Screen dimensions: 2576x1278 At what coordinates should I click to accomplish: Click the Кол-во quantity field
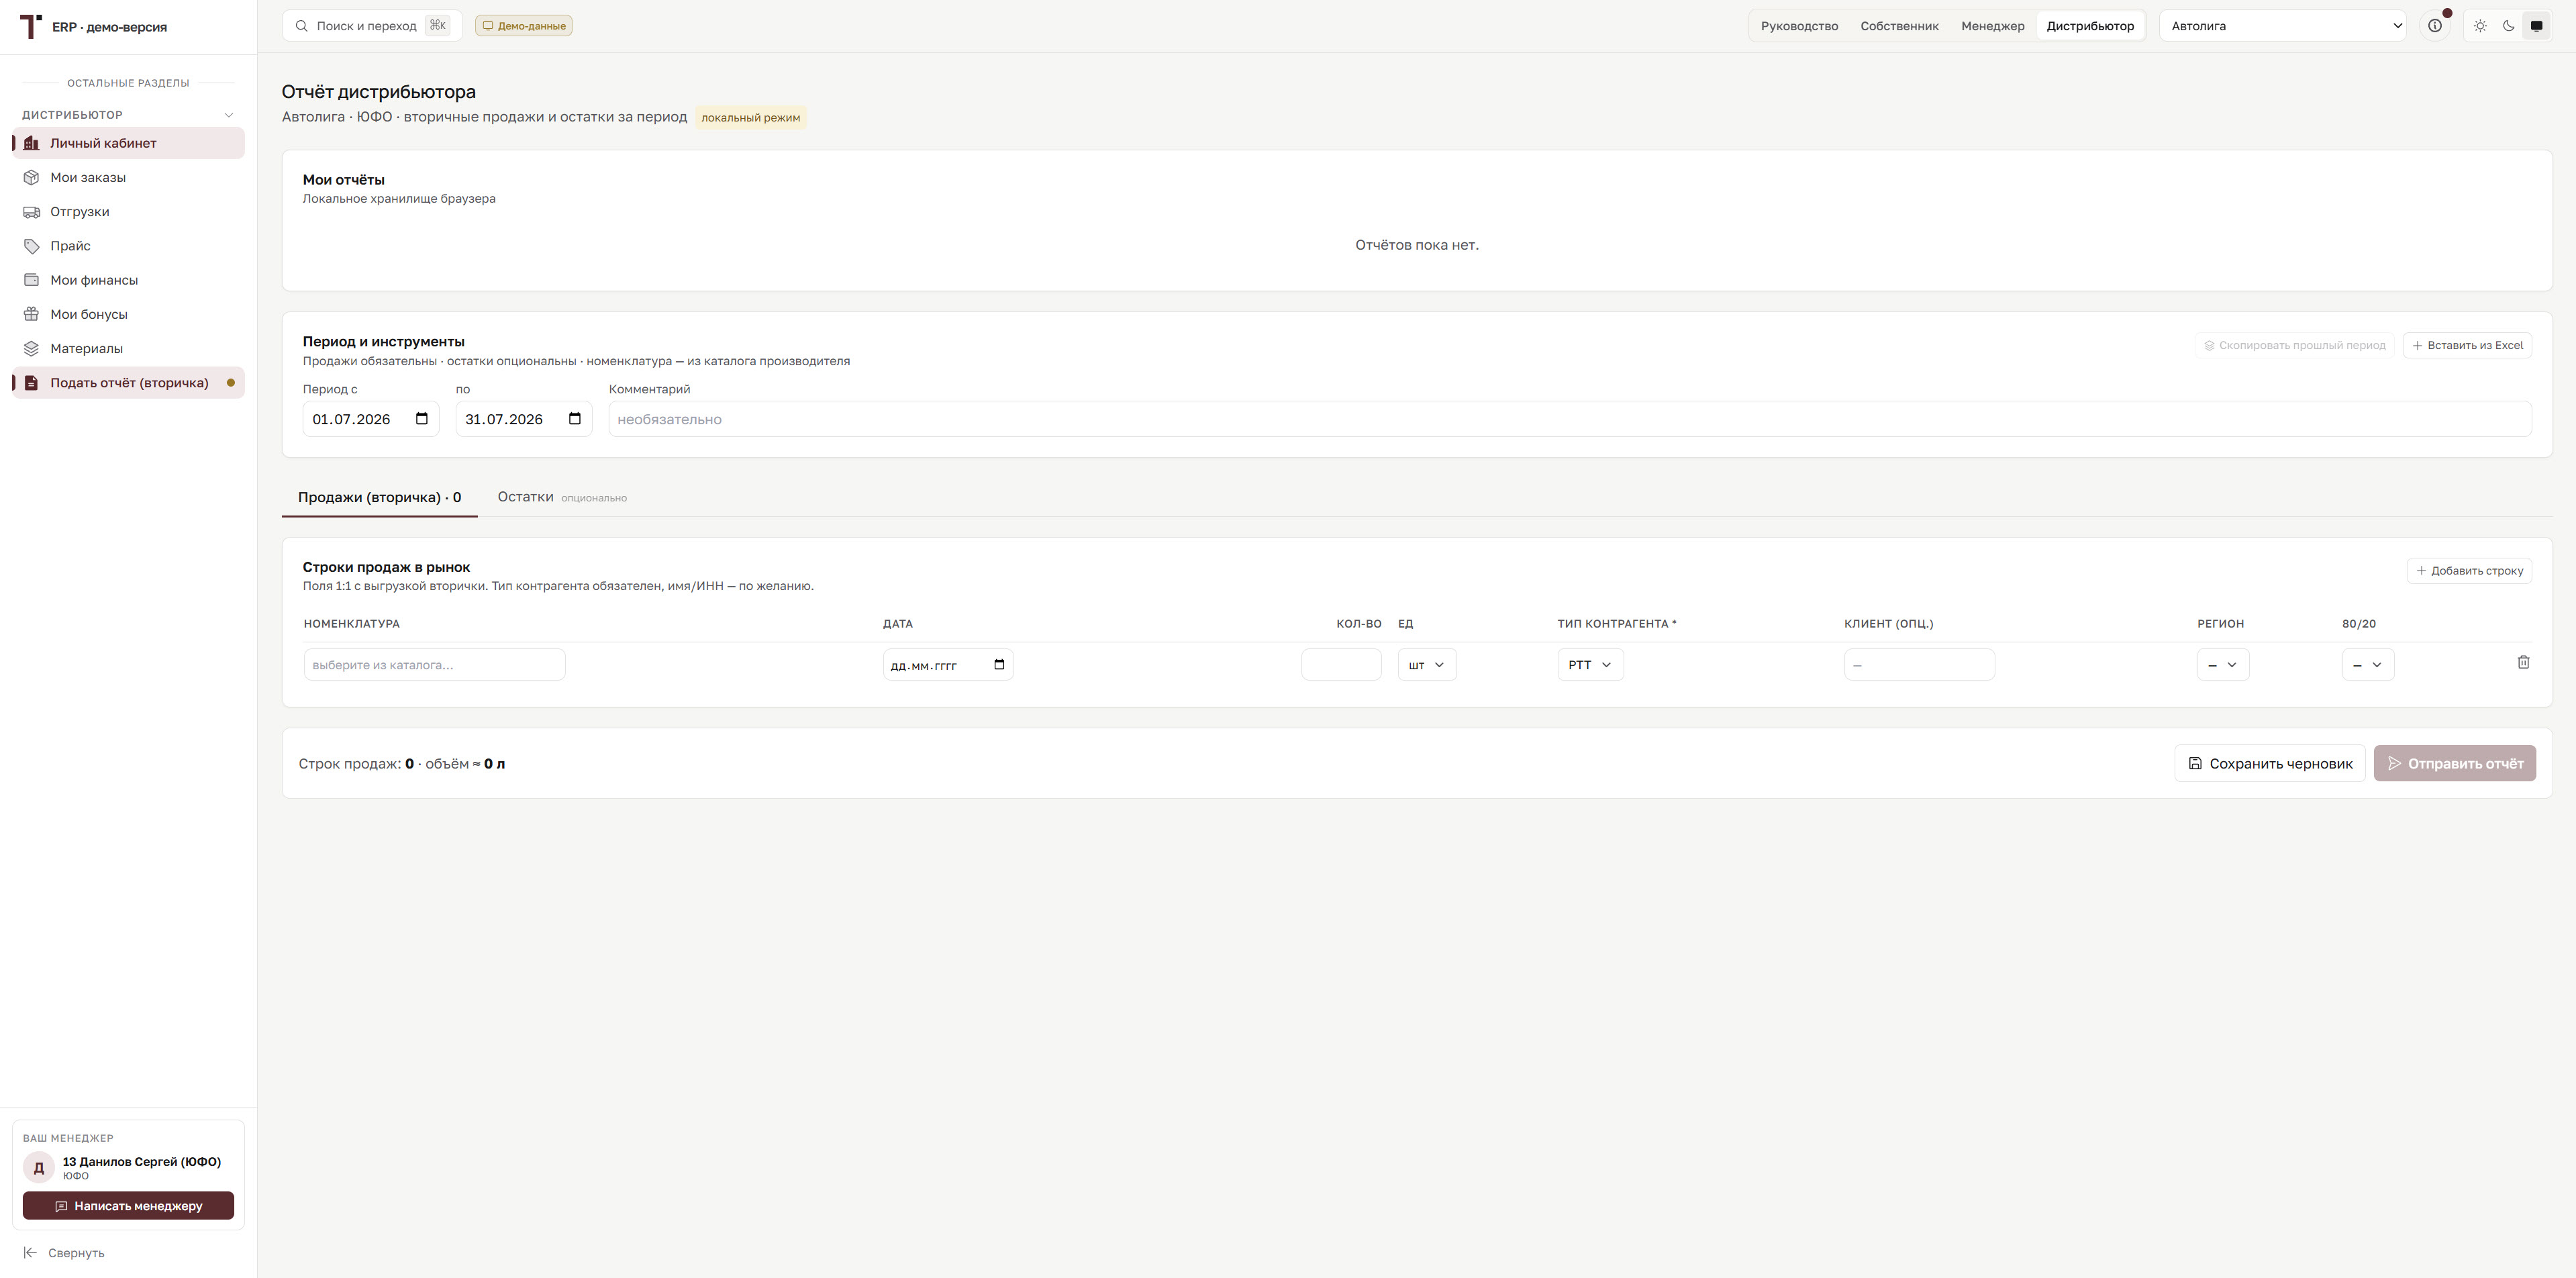point(1341,665)
